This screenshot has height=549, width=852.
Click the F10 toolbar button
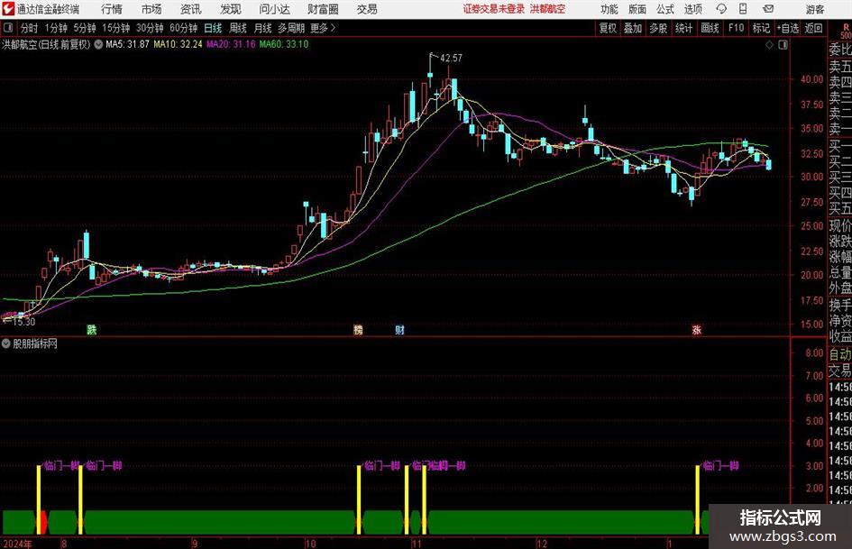coord(736,28)
